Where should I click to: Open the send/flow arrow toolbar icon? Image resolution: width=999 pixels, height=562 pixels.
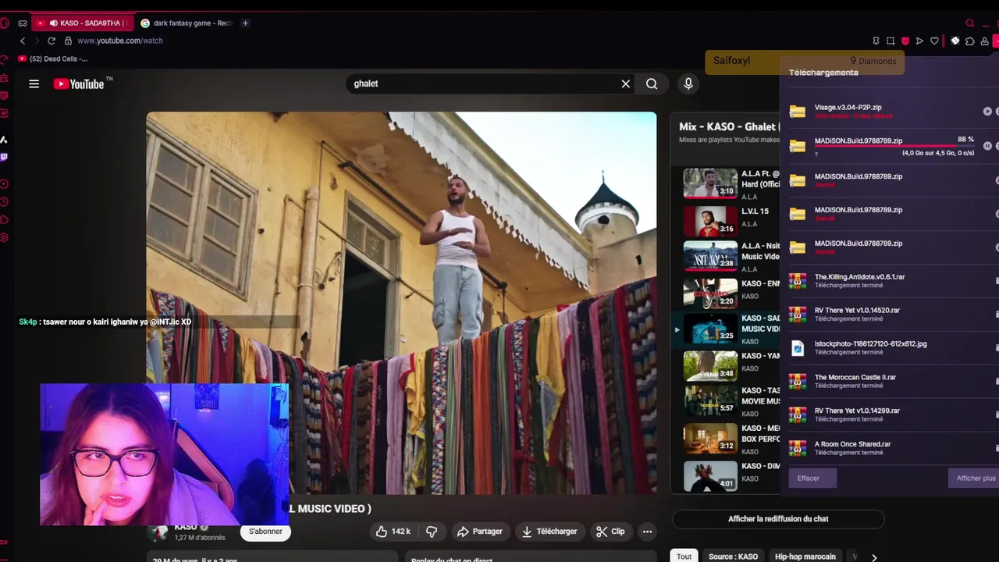click(x=919, y=41)
